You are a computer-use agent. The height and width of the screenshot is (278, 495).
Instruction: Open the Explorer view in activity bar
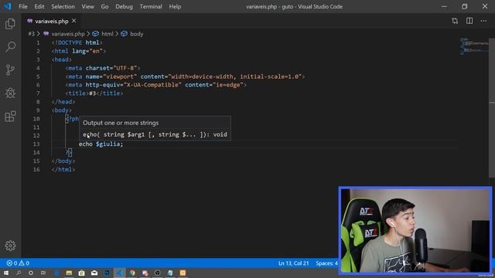[10, 24]
